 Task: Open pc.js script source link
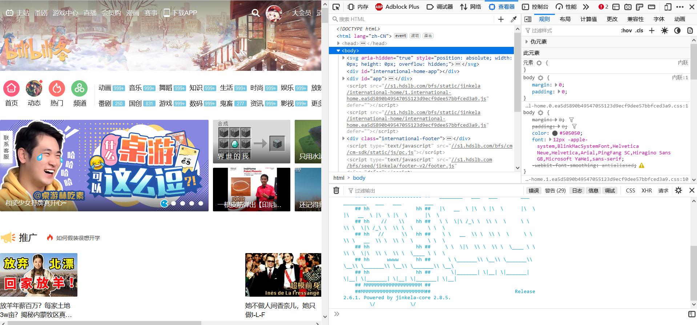(x=430, y=149)
